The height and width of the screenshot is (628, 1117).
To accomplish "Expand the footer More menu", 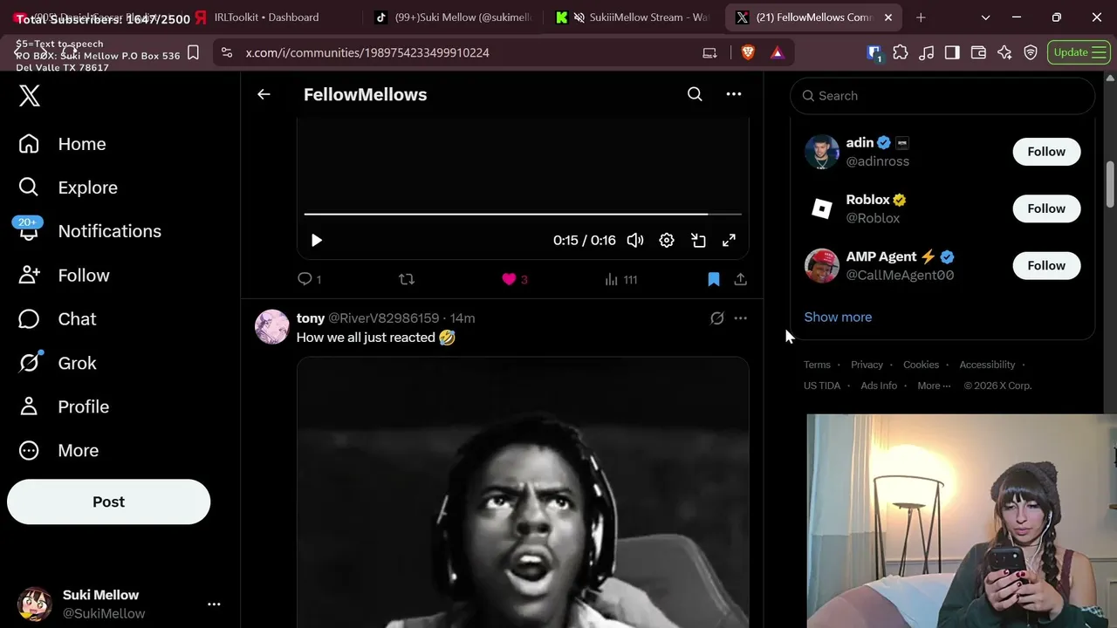I will 934,386.
